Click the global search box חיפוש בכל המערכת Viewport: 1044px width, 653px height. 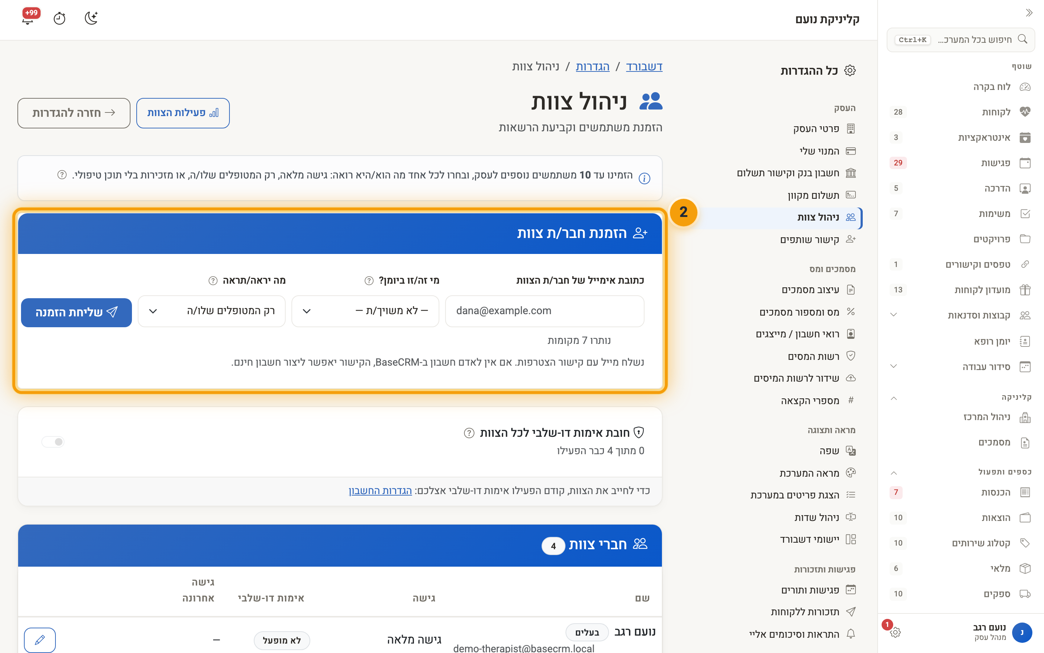960,40
